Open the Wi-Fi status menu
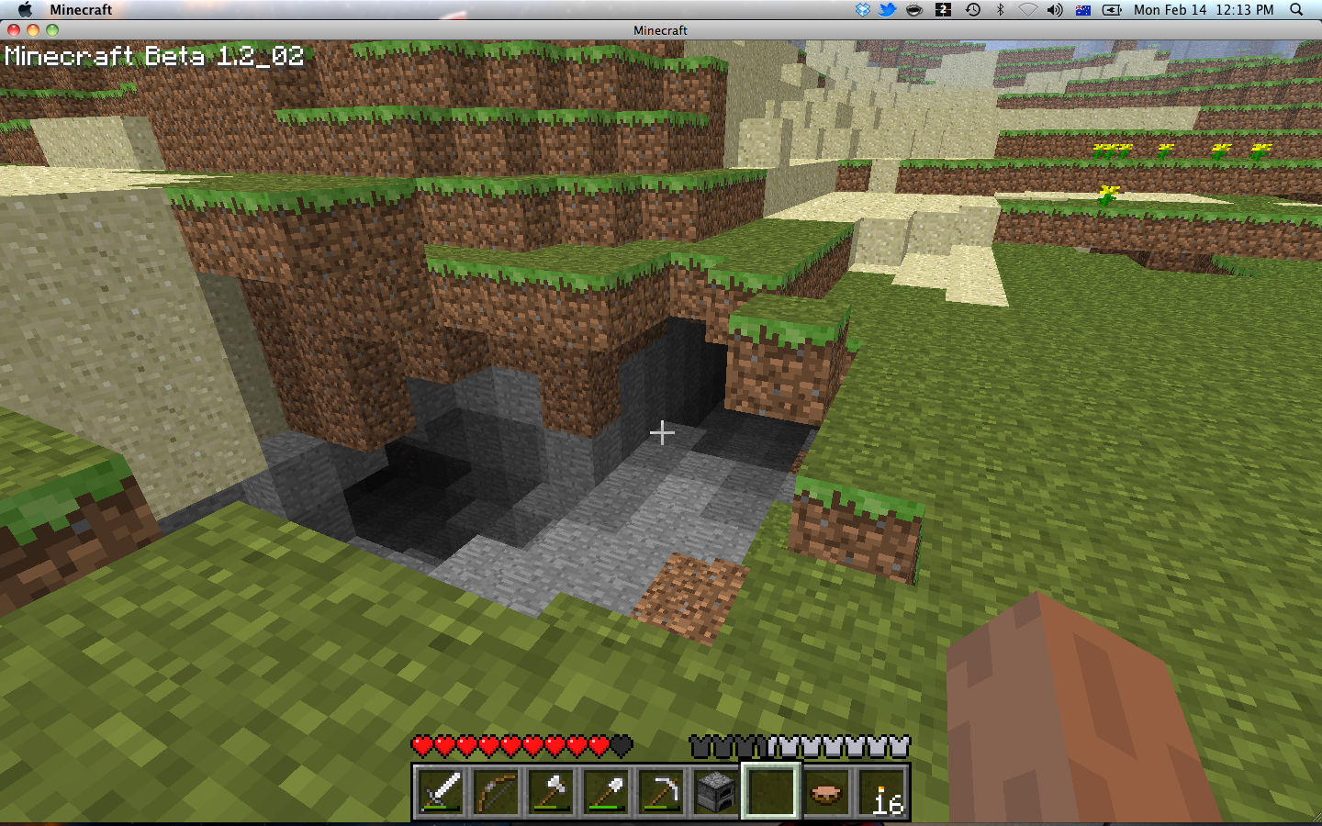The width and height of the screenshot is (1322, 826). [x=1027, y=9]
